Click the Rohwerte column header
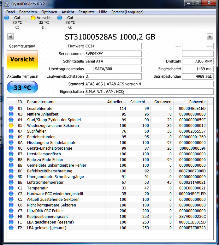 (191, 102)
